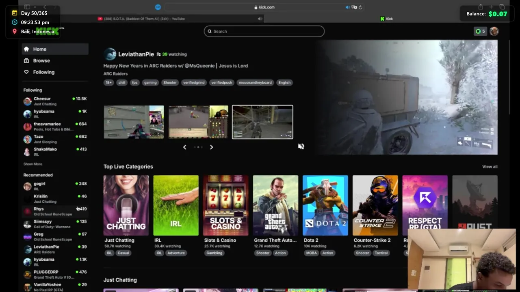Select the verifiedgrind tag
Image resolution: width=520 pixels, height=292 pixels.
[x=194, y=82]
